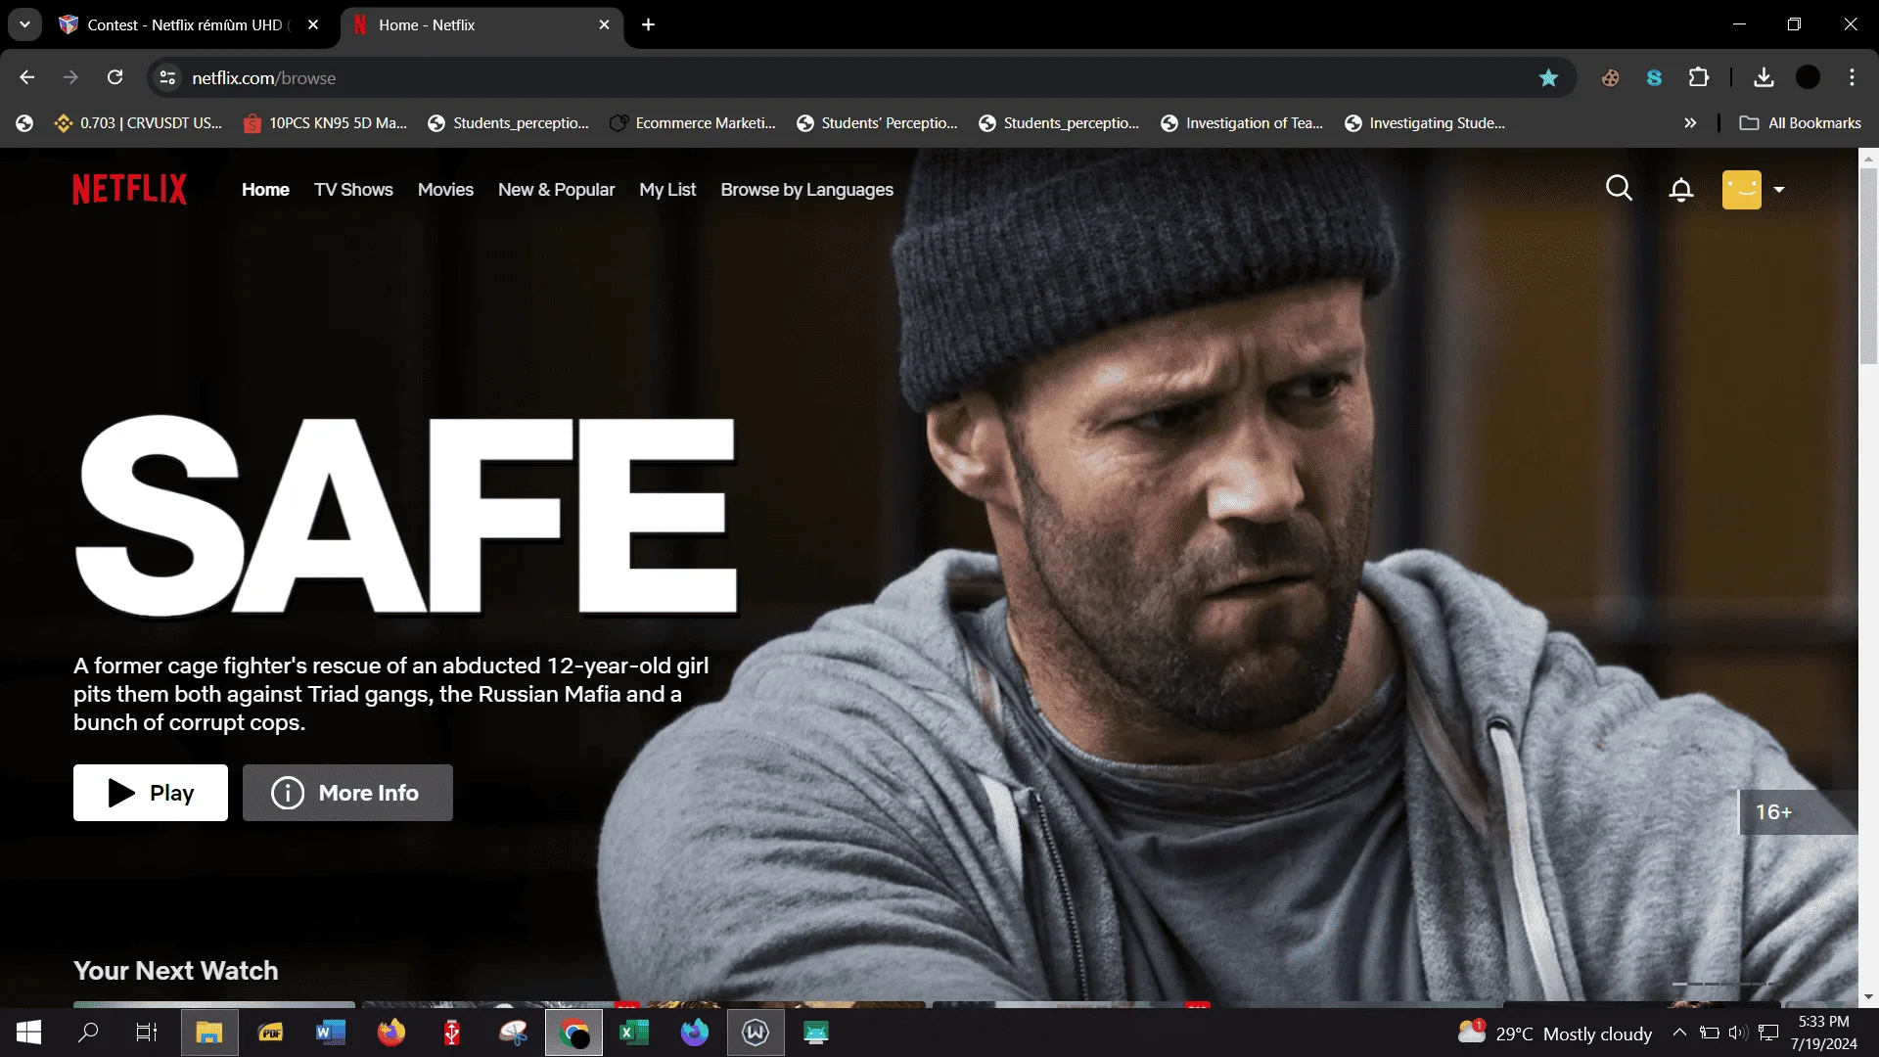The image size is (1879, 1057).
Task: Open Investigating Stude... bookmark
Action: click(x=1425, y=123)
